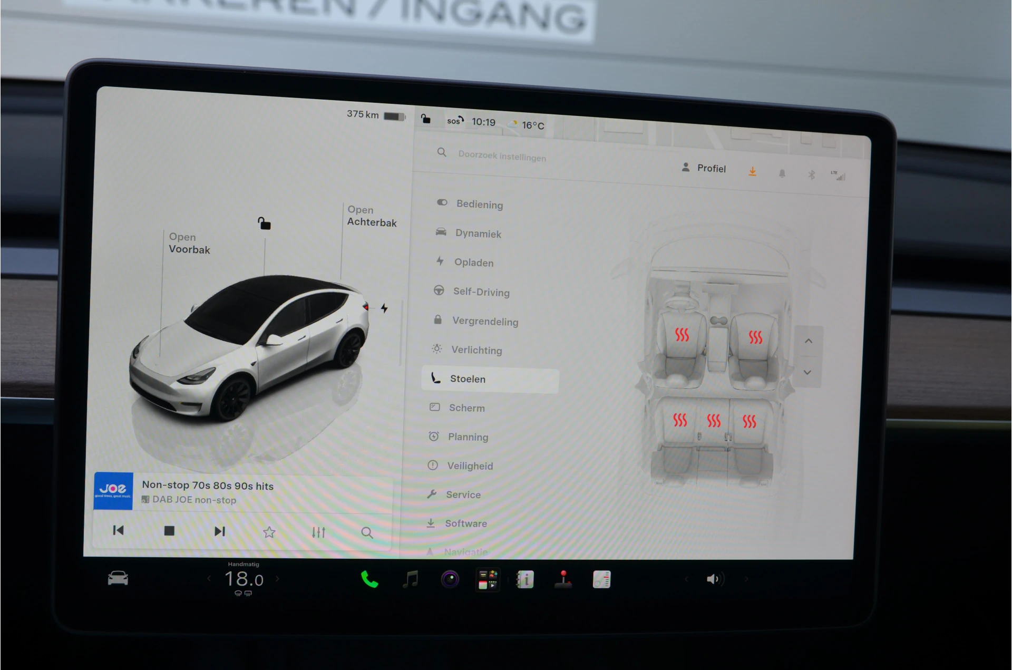Click the orange software download icon
Image resolution: width=1012 pixels, height=670 pixels.
click(x=753, y=171)
